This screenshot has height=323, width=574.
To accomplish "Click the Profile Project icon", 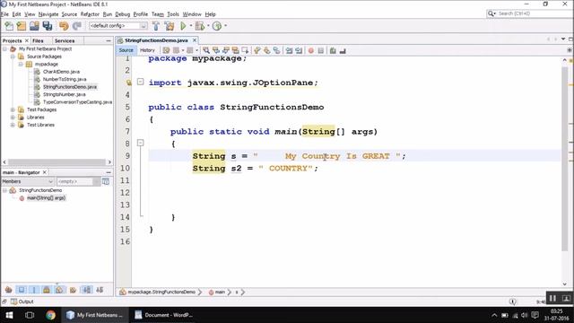I will (x=217, y=26).
